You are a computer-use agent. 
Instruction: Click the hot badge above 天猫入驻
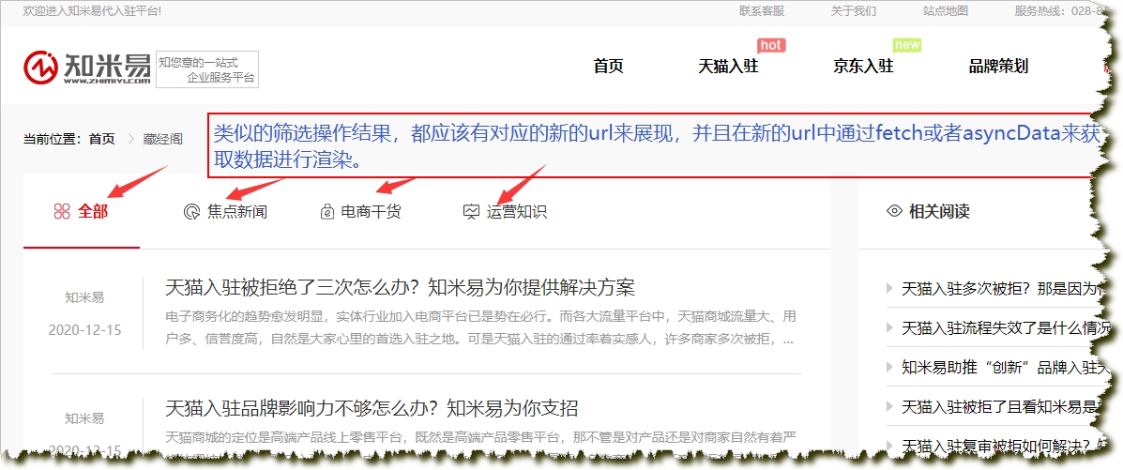click(770, 45)
